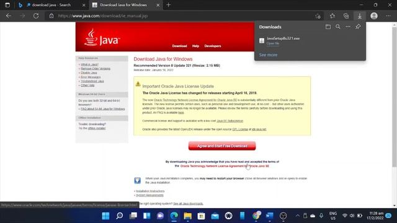Toggle the Downloads toolbar button
397x223 pixels.
[360, 16]
